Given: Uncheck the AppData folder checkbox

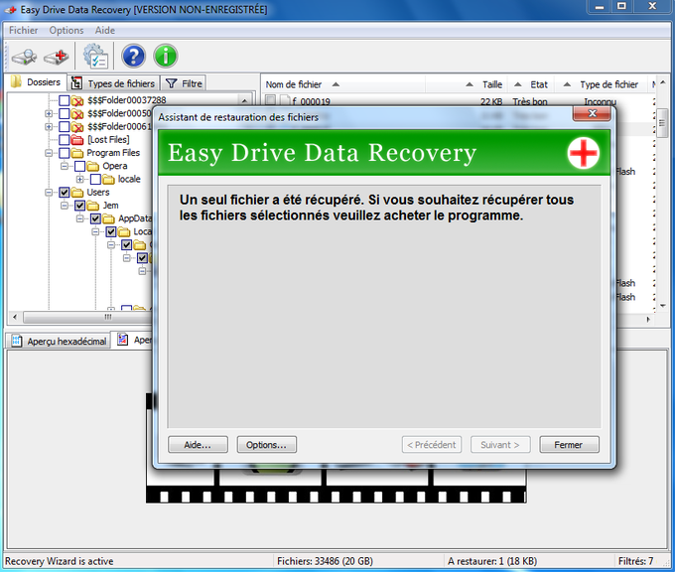Looking at the screenshot, I should pyautogui.click(x=95, y=218).
